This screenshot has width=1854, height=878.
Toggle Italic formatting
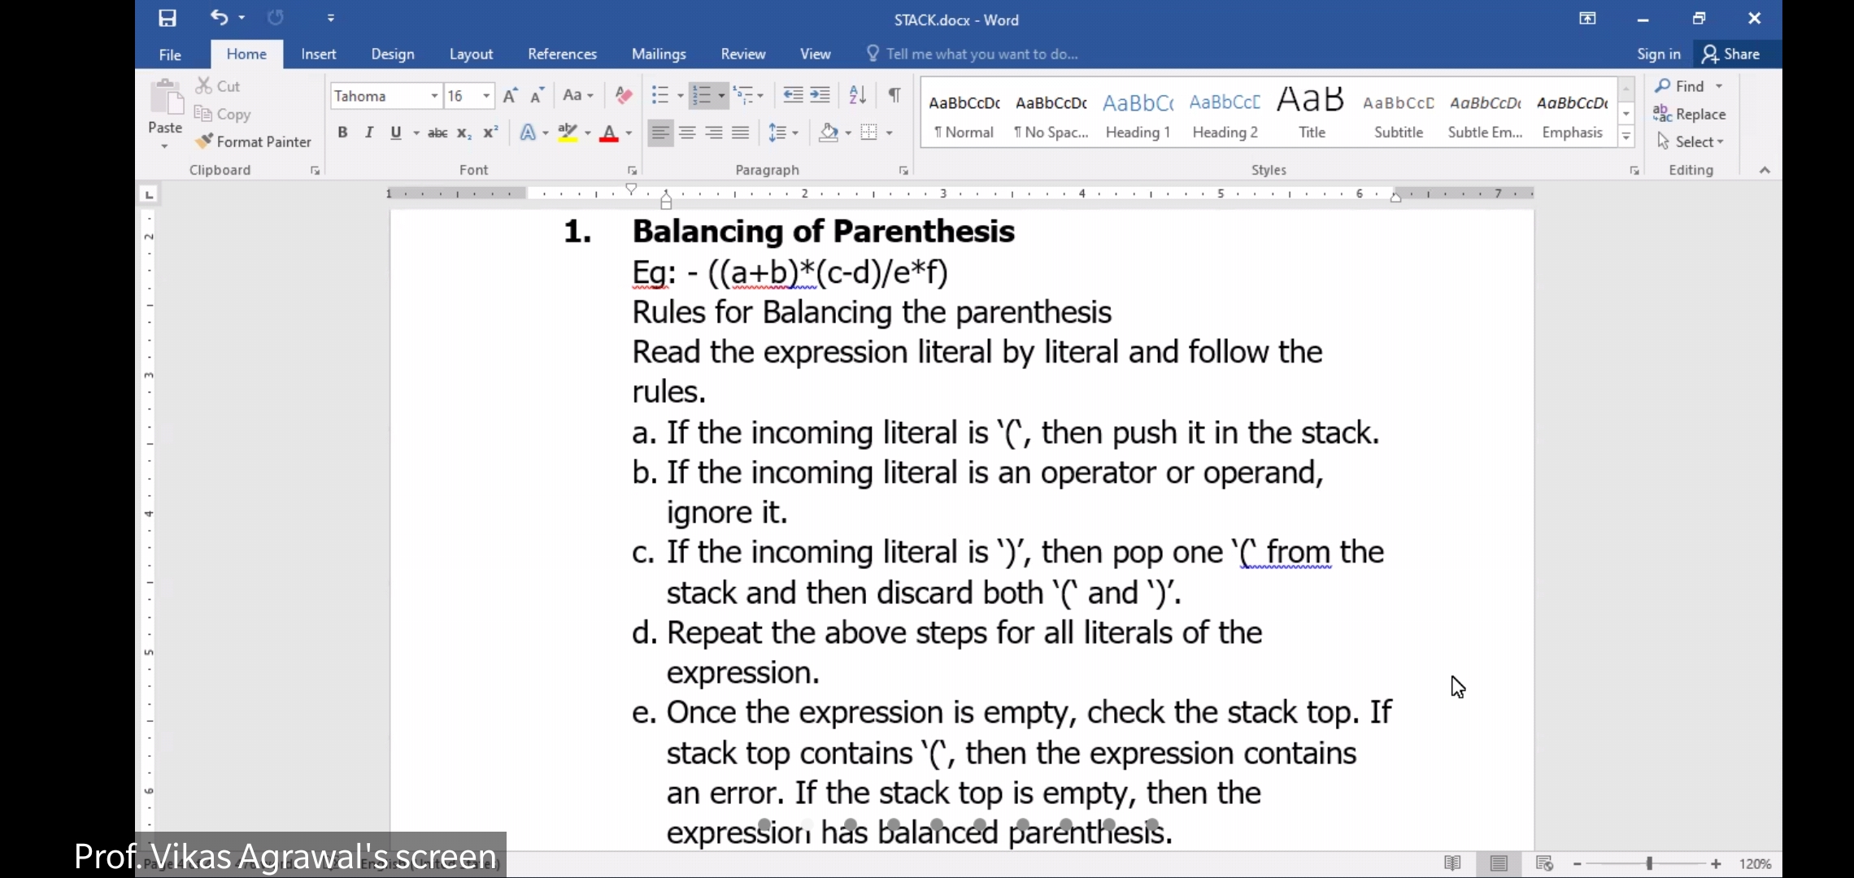[x=369, y=133]
